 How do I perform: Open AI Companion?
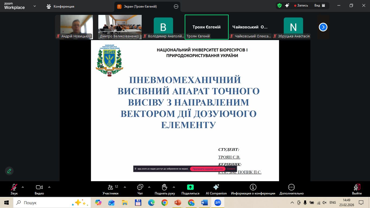[x=216, y=189]
